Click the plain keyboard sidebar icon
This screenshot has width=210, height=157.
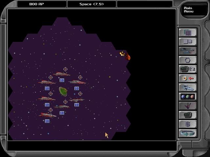click(x=188, y=115)
